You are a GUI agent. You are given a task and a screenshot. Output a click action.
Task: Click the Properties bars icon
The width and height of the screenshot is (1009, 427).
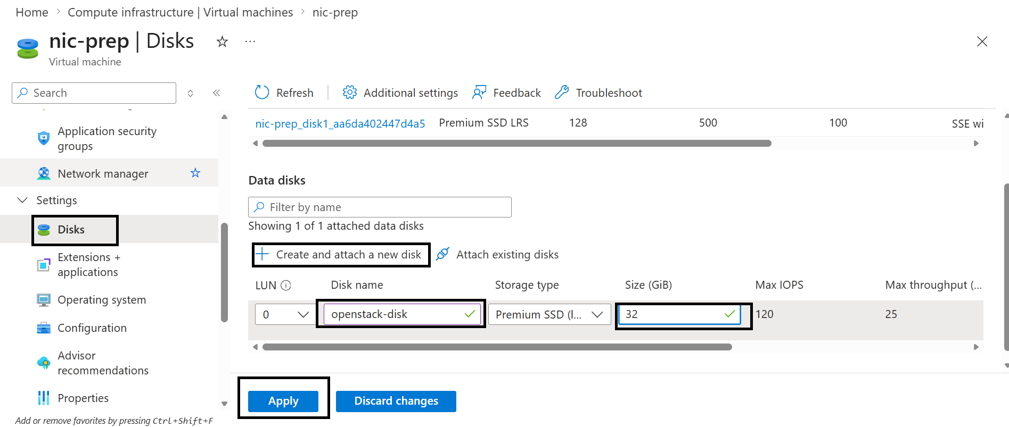click(44, 398)
